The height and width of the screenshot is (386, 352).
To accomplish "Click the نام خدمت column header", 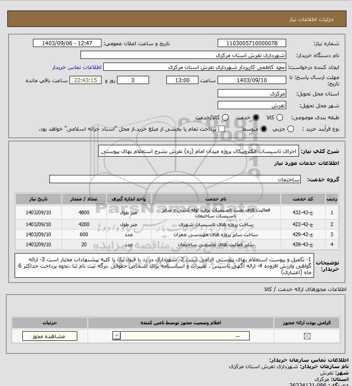I will pyautogui.click(x=216, y=199).
